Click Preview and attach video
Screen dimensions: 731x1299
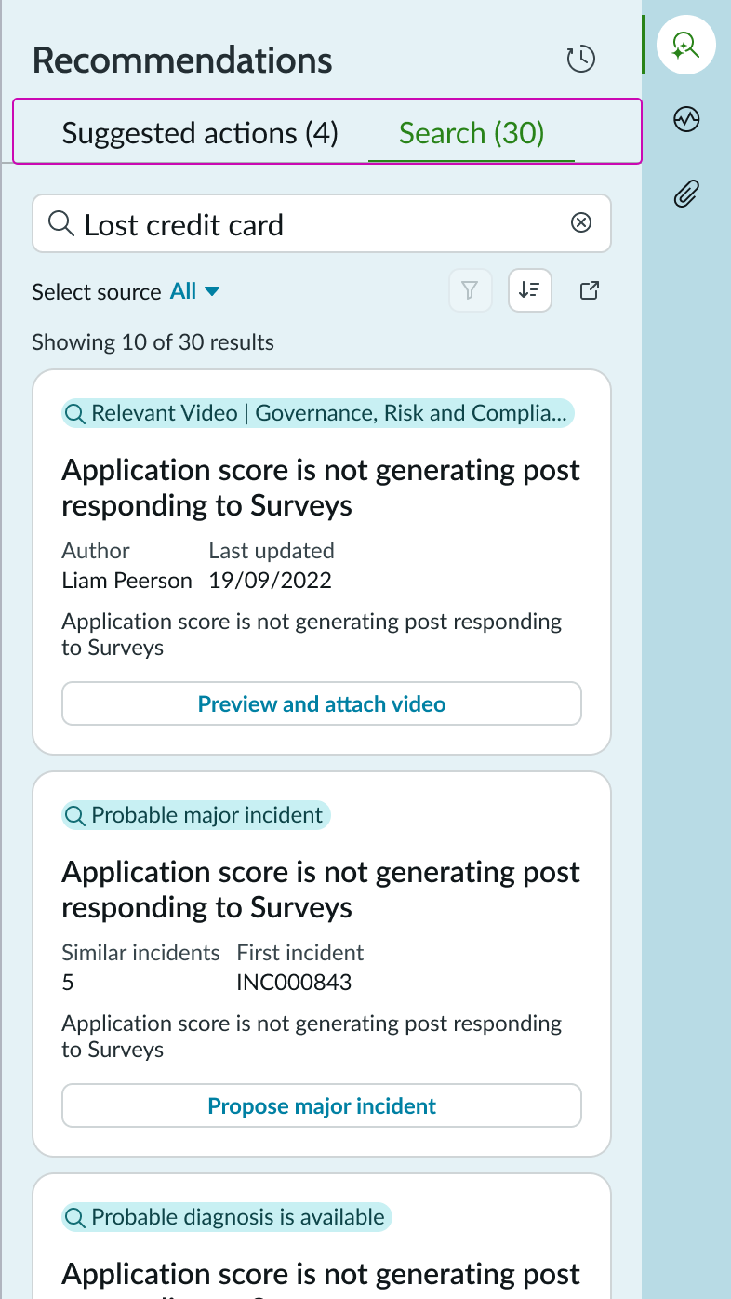(321, 703)
